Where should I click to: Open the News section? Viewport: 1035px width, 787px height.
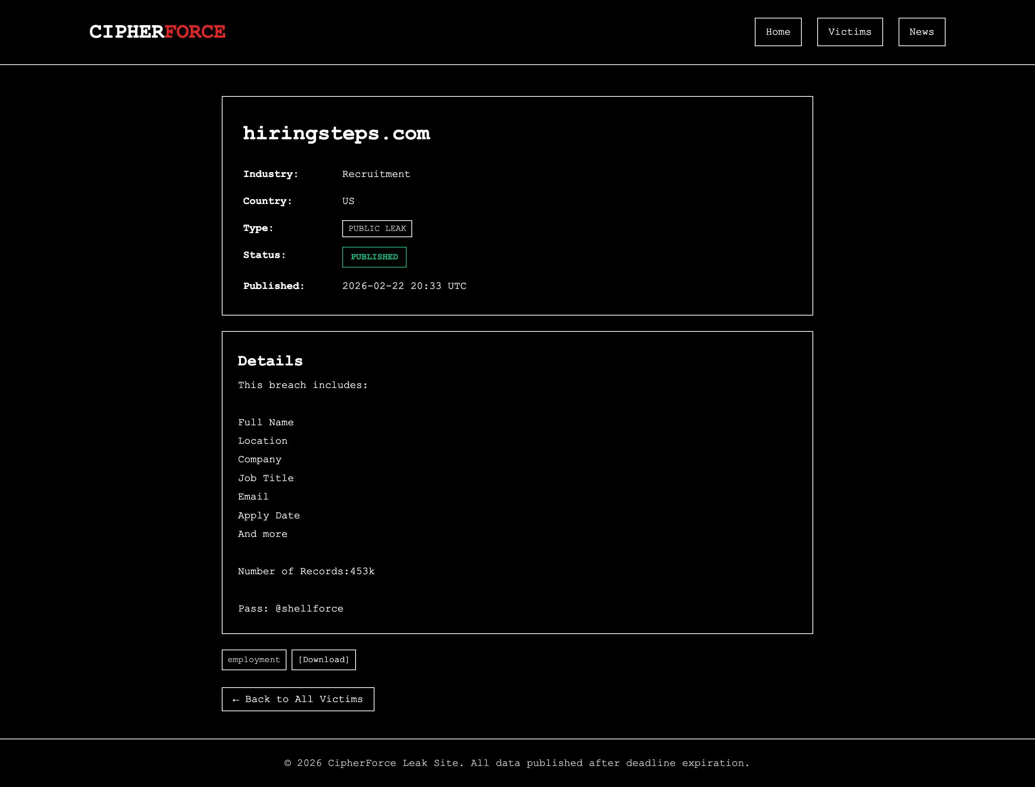[x=921, y=32]
